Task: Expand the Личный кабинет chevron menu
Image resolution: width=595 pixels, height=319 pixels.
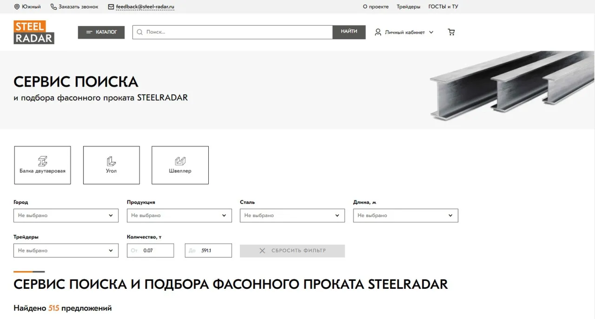Action: click(431, 32)
